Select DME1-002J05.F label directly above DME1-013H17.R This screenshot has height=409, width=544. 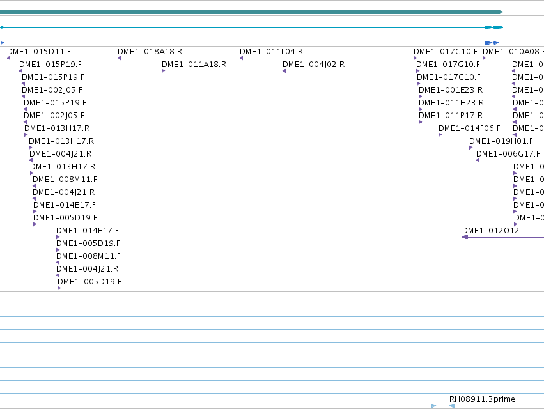tap(54, 116)
